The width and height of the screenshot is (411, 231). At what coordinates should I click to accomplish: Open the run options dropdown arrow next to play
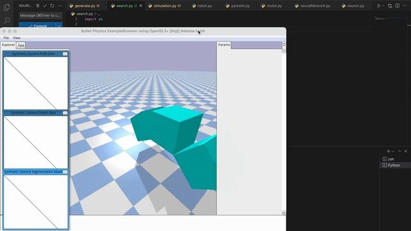[x=383, y=6]
